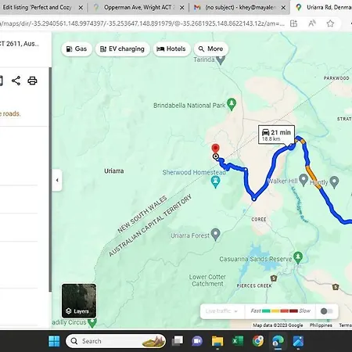
Task: Show EV charging stations chip
Action: click(x=122, y=48)
